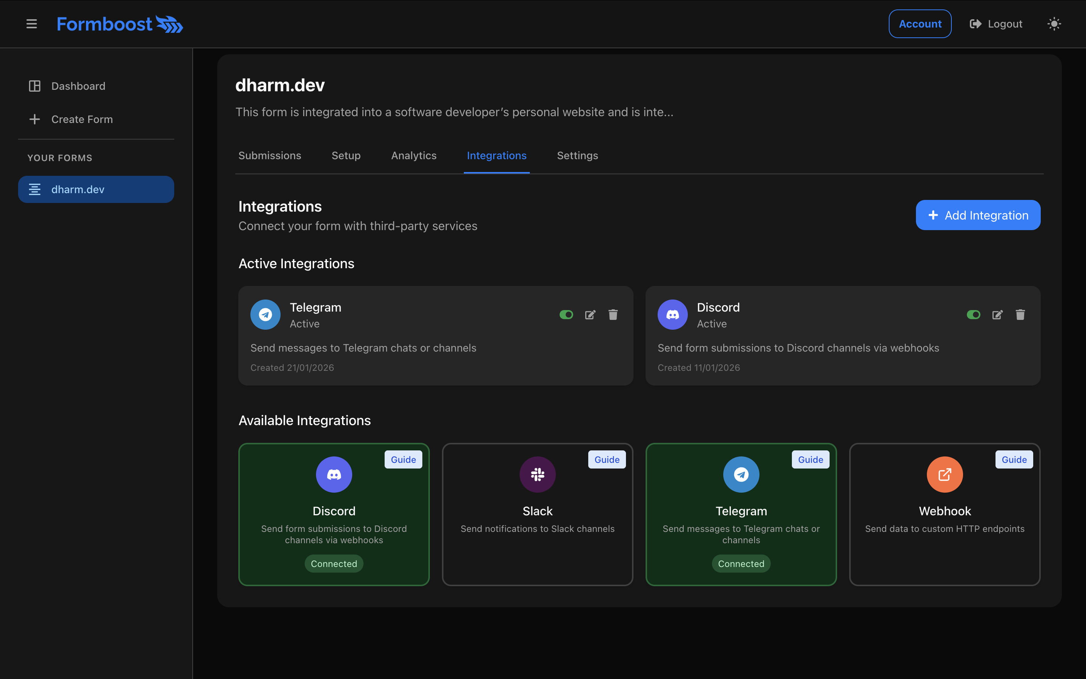Select Create Form in sidebar
This screenshot has height=679, width=1086.
82,120
